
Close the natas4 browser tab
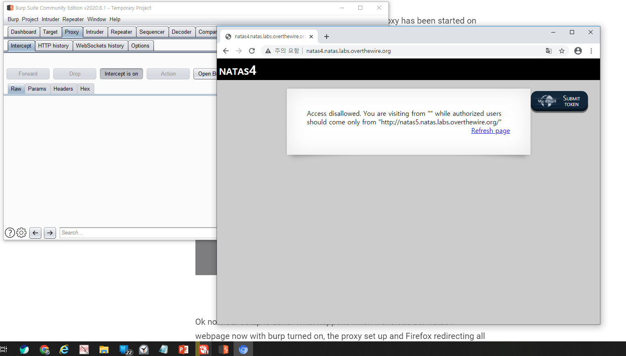[x=311, y=37]
